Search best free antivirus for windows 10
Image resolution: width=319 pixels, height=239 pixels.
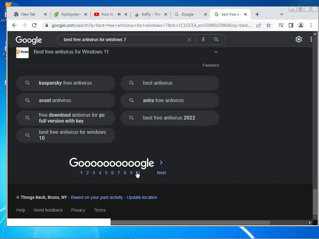click(65, 135)
